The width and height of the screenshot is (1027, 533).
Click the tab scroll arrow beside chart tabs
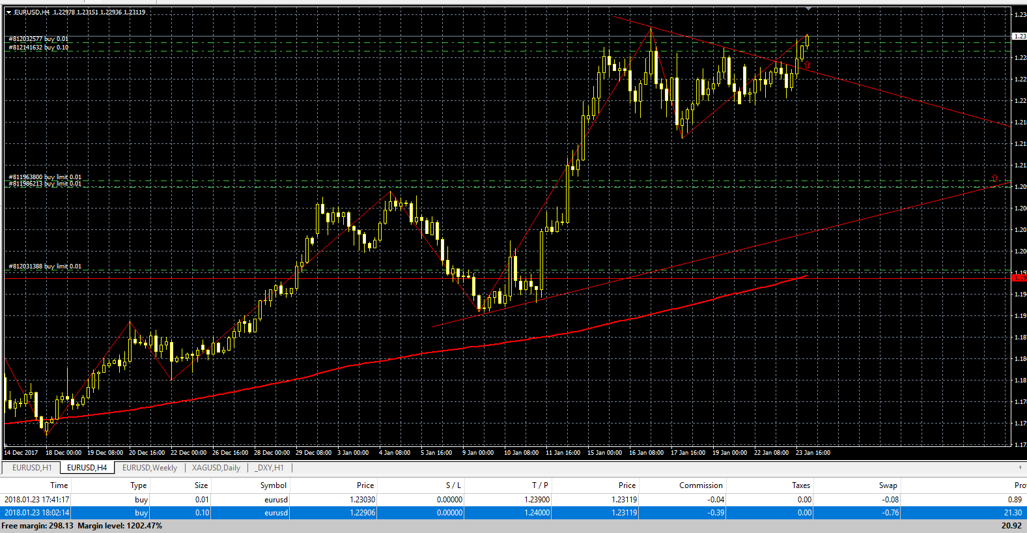coord(1020,467)
